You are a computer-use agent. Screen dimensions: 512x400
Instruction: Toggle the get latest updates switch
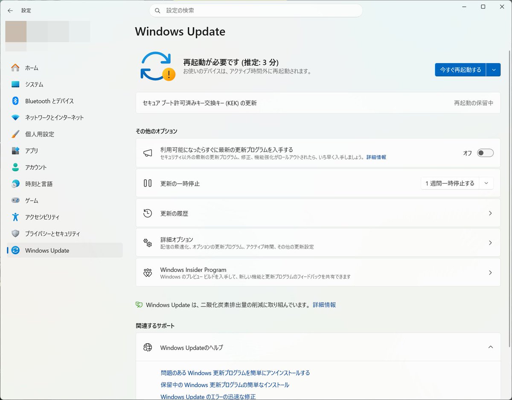(x=485, y=153)
